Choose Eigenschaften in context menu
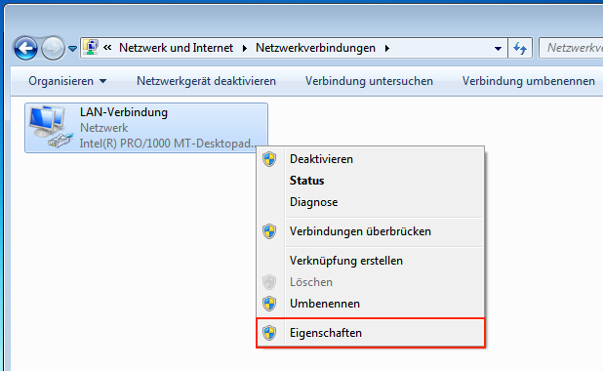603x371 pixels. coord(371,333)
